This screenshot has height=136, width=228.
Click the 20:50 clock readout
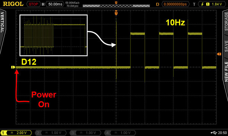[222, 133]
